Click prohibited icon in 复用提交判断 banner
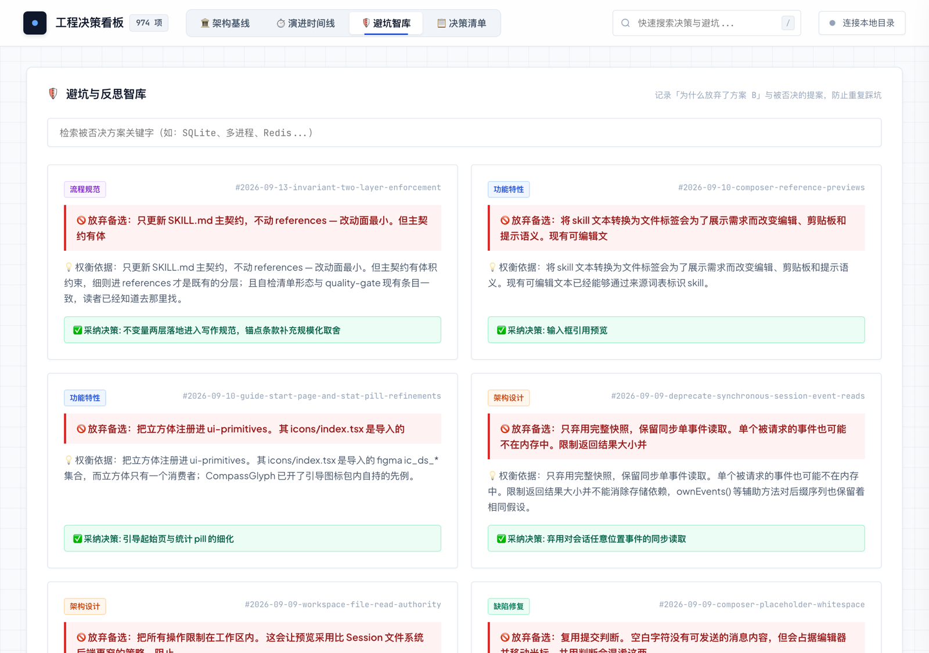Screen dimensions: 929x653 point(505,637)
